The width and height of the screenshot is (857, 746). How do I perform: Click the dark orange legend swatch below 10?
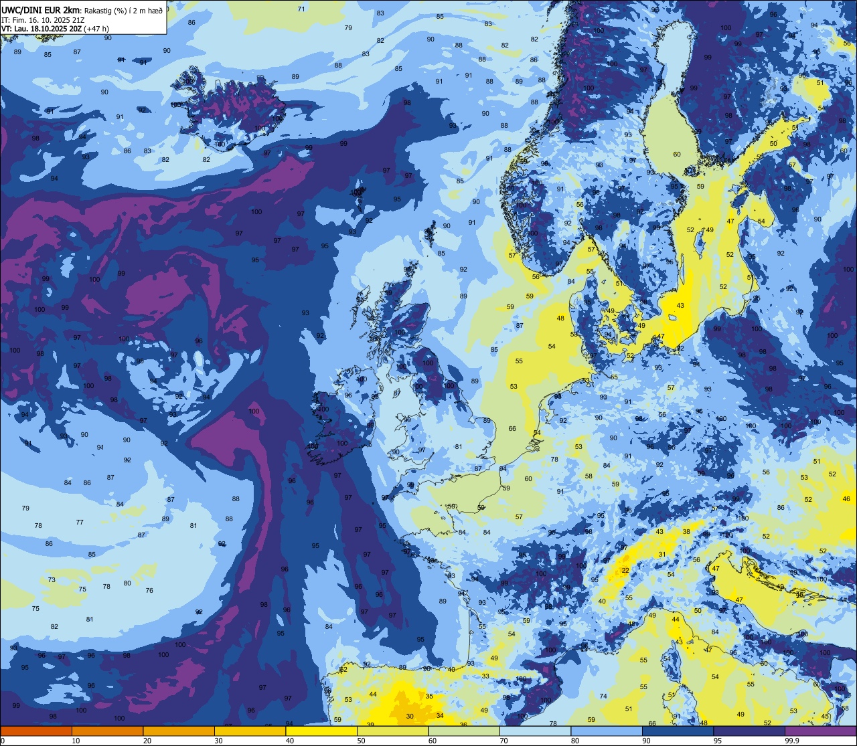35,731
